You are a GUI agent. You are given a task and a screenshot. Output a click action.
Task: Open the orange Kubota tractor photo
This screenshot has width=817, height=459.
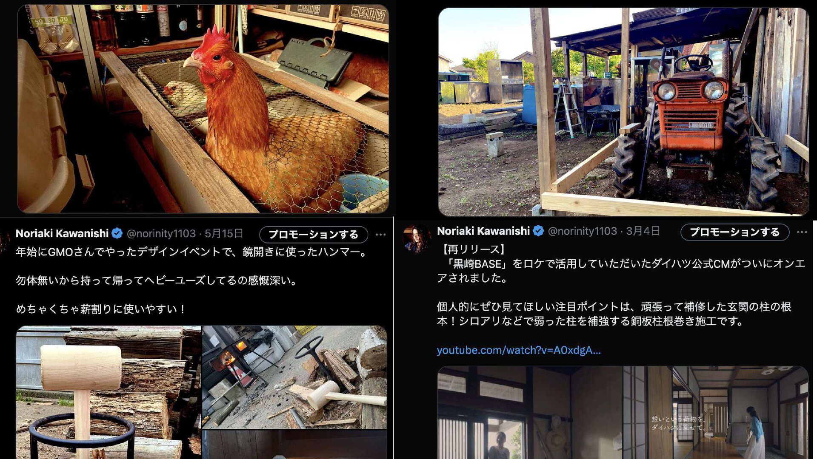coord(623,111)
